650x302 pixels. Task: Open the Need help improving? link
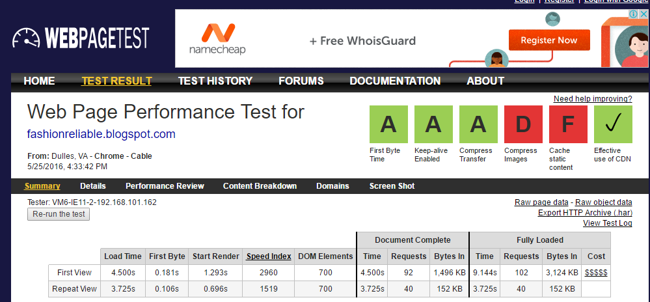point(593,99)
